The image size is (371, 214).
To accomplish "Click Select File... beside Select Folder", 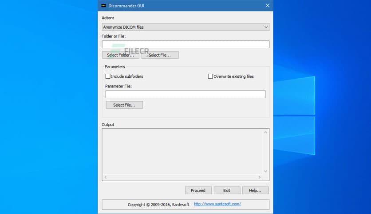I will (160, 55).
